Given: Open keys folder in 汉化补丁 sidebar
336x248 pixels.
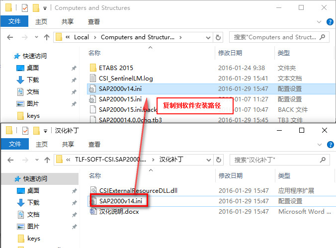Looking at the screenshot, I should pyautogui.click(x=34, y=239).
